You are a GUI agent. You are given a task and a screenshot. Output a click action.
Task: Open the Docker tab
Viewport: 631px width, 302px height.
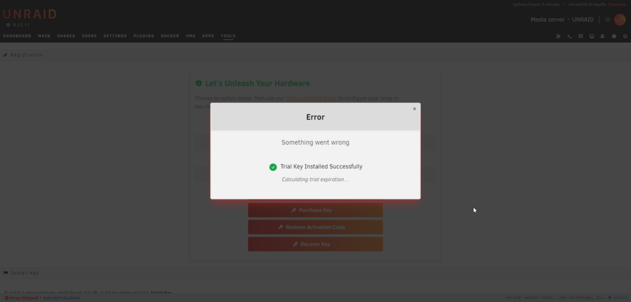tap(170, 36)
